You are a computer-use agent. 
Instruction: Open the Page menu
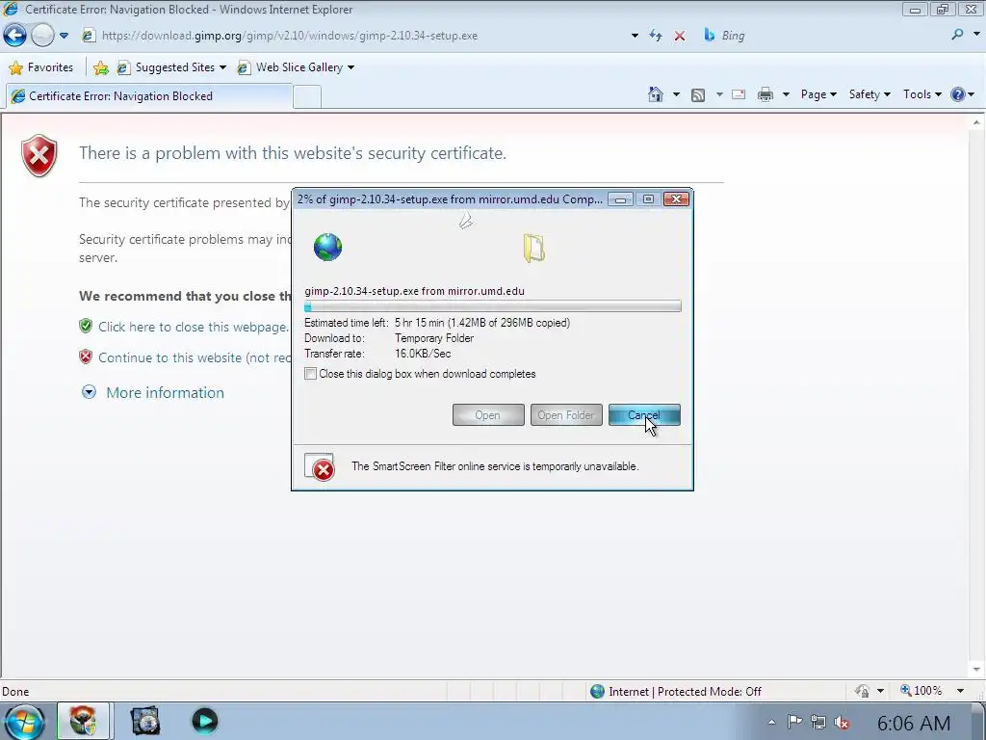pos(818,94)
